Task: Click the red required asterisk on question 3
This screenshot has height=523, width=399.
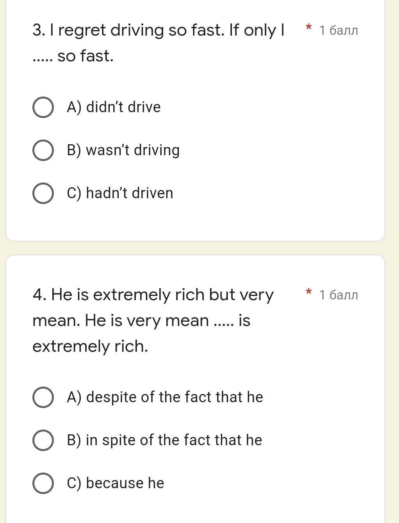Action: 308,28
